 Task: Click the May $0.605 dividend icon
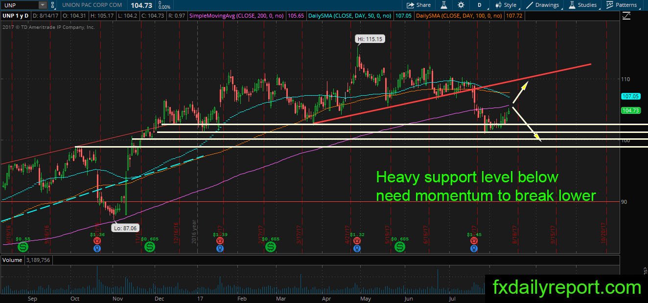[400, 248]
